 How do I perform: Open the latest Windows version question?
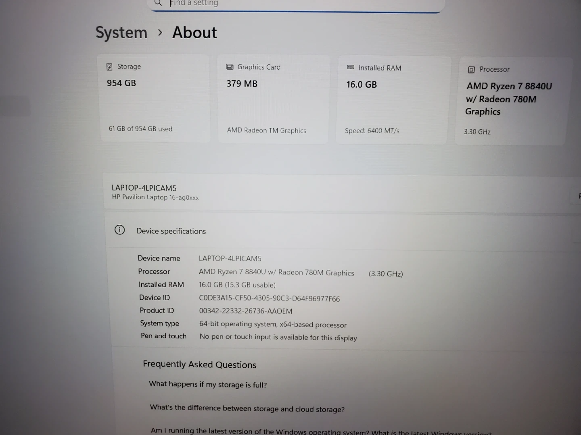tap(321, 431)
